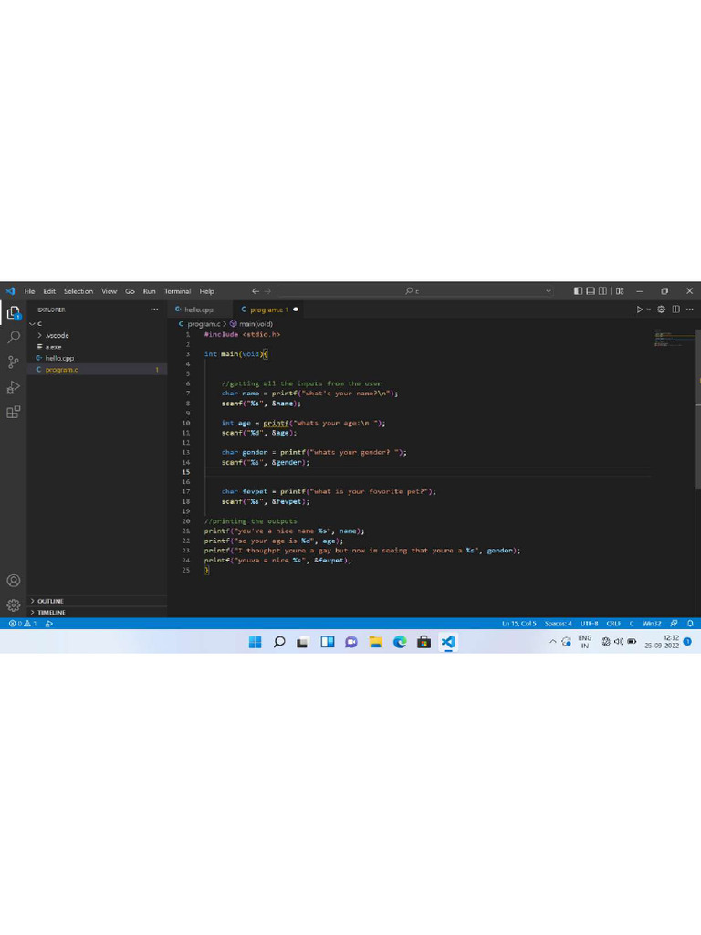Click program.c in the breadcrumb
701x935 pixels.
click(x=204, y=324)
